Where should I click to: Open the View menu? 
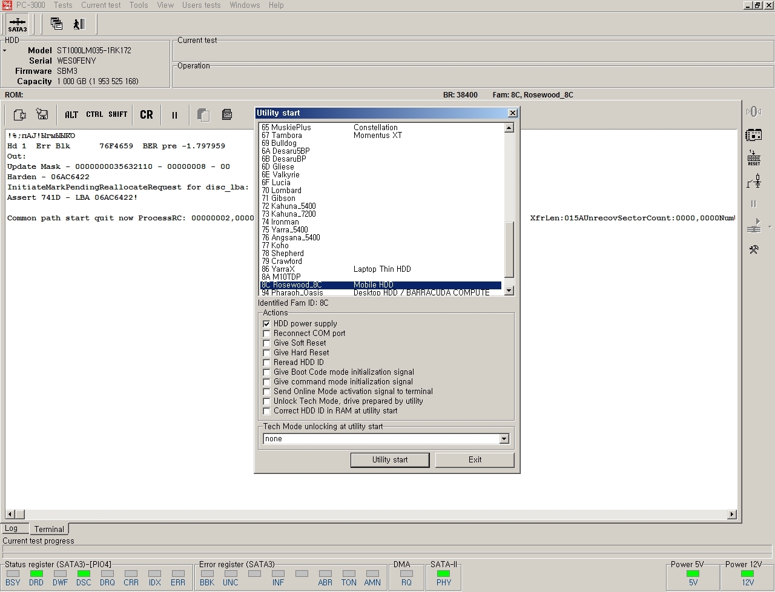tap(165, 5)
